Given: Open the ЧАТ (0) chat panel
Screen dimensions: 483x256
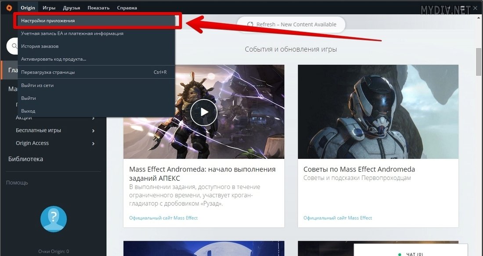Looking at the screenshot, I should pos(411,250).
